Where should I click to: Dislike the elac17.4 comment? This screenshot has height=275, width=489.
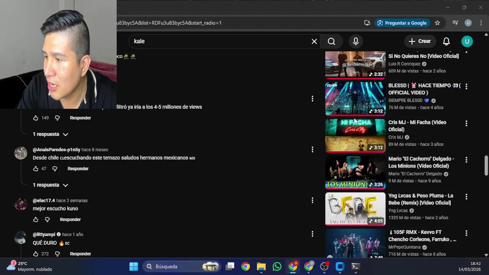[x=47, y=220]
